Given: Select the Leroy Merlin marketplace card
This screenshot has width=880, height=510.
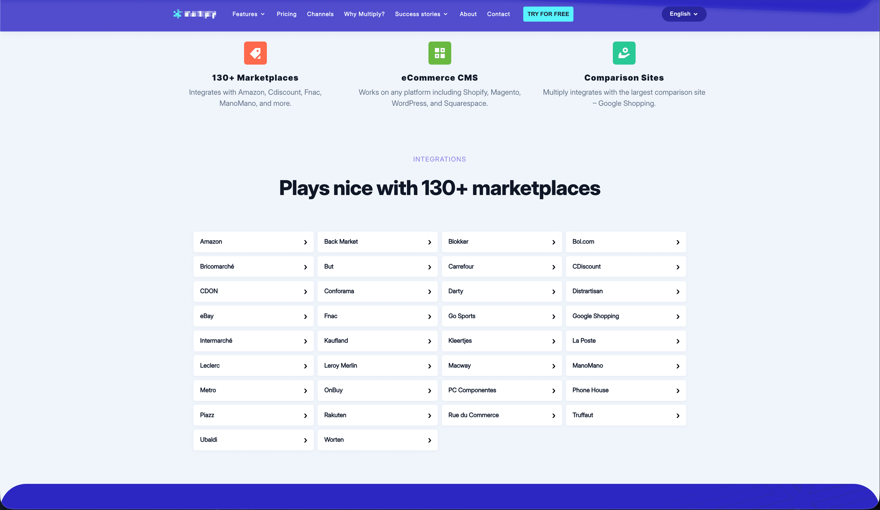Looking at the screenshot, I should click(x=377, y=365).
